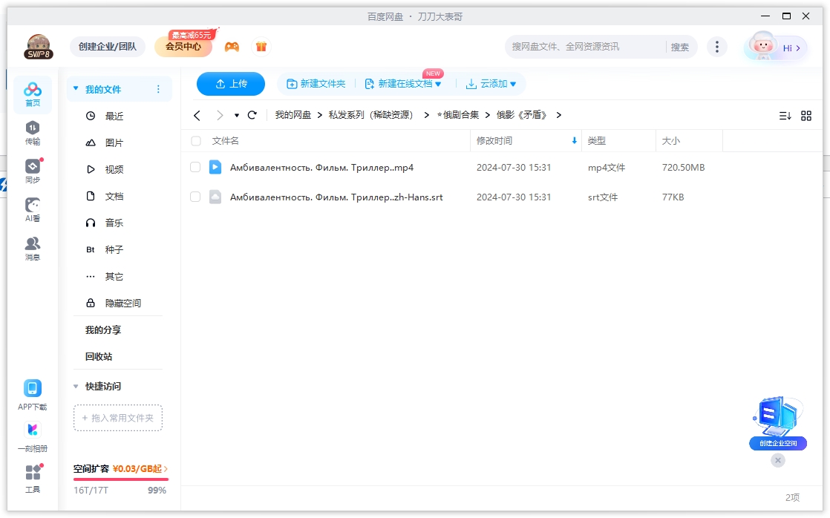Open the 工具 (Tools) panel

pos(32,477)
